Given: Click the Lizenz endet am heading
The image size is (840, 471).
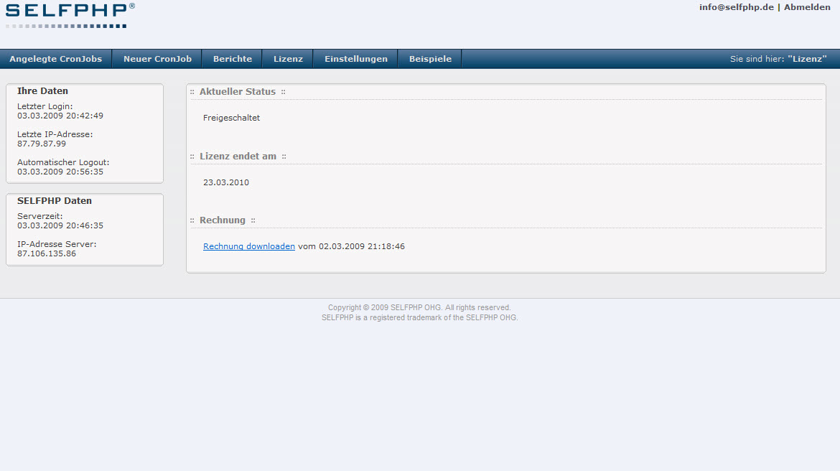Looking at the screenshot, I should coord(238,157).
